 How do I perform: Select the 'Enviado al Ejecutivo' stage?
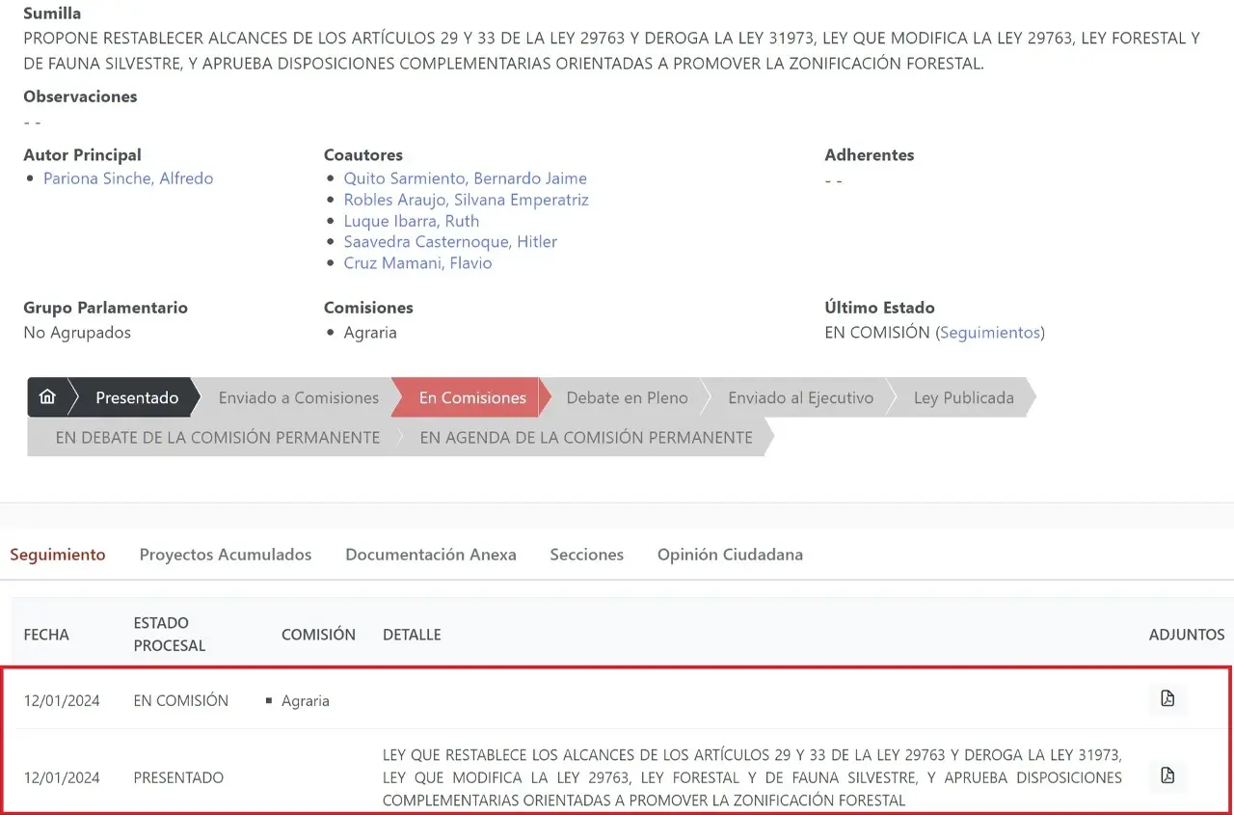tap(800, 397)
